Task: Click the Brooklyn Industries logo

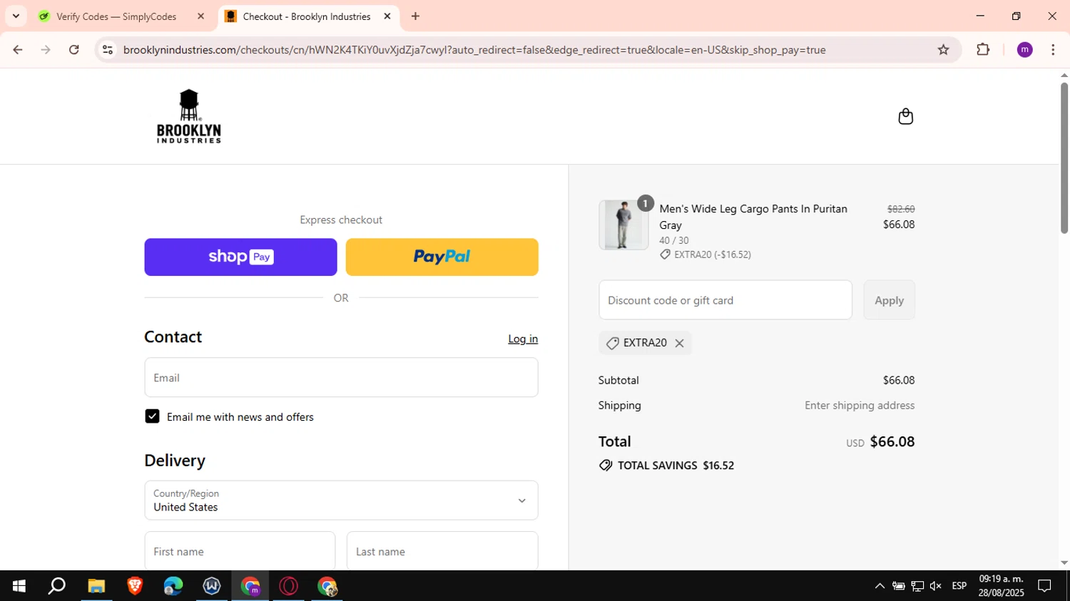Action: tap(189, 116)
